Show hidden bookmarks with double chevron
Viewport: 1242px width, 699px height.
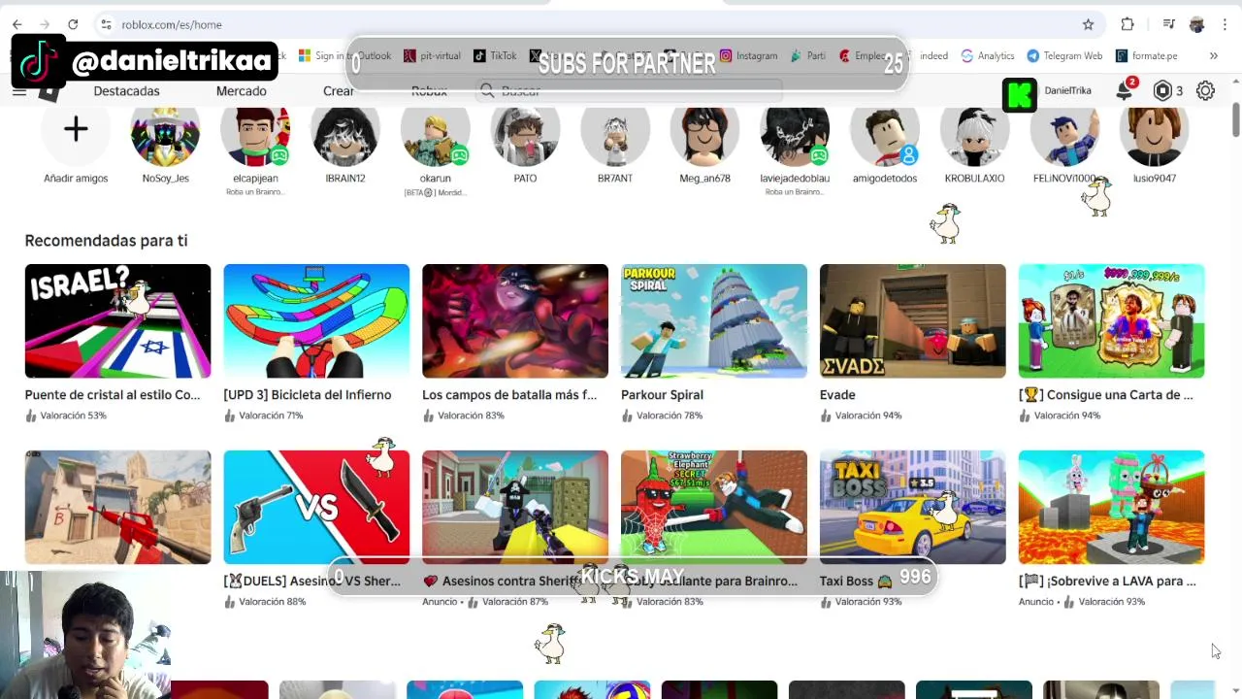tap(1213, 56)
